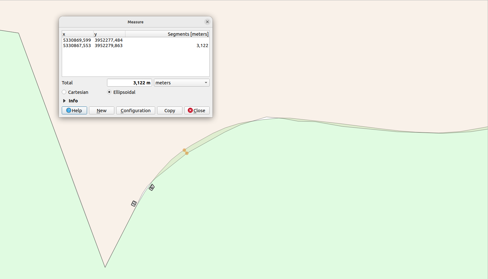The width and height of the screenshot is (488, 279).
Task: Select the x value 5330869,599
Action: pyautogui.click(x=77, y=40)
